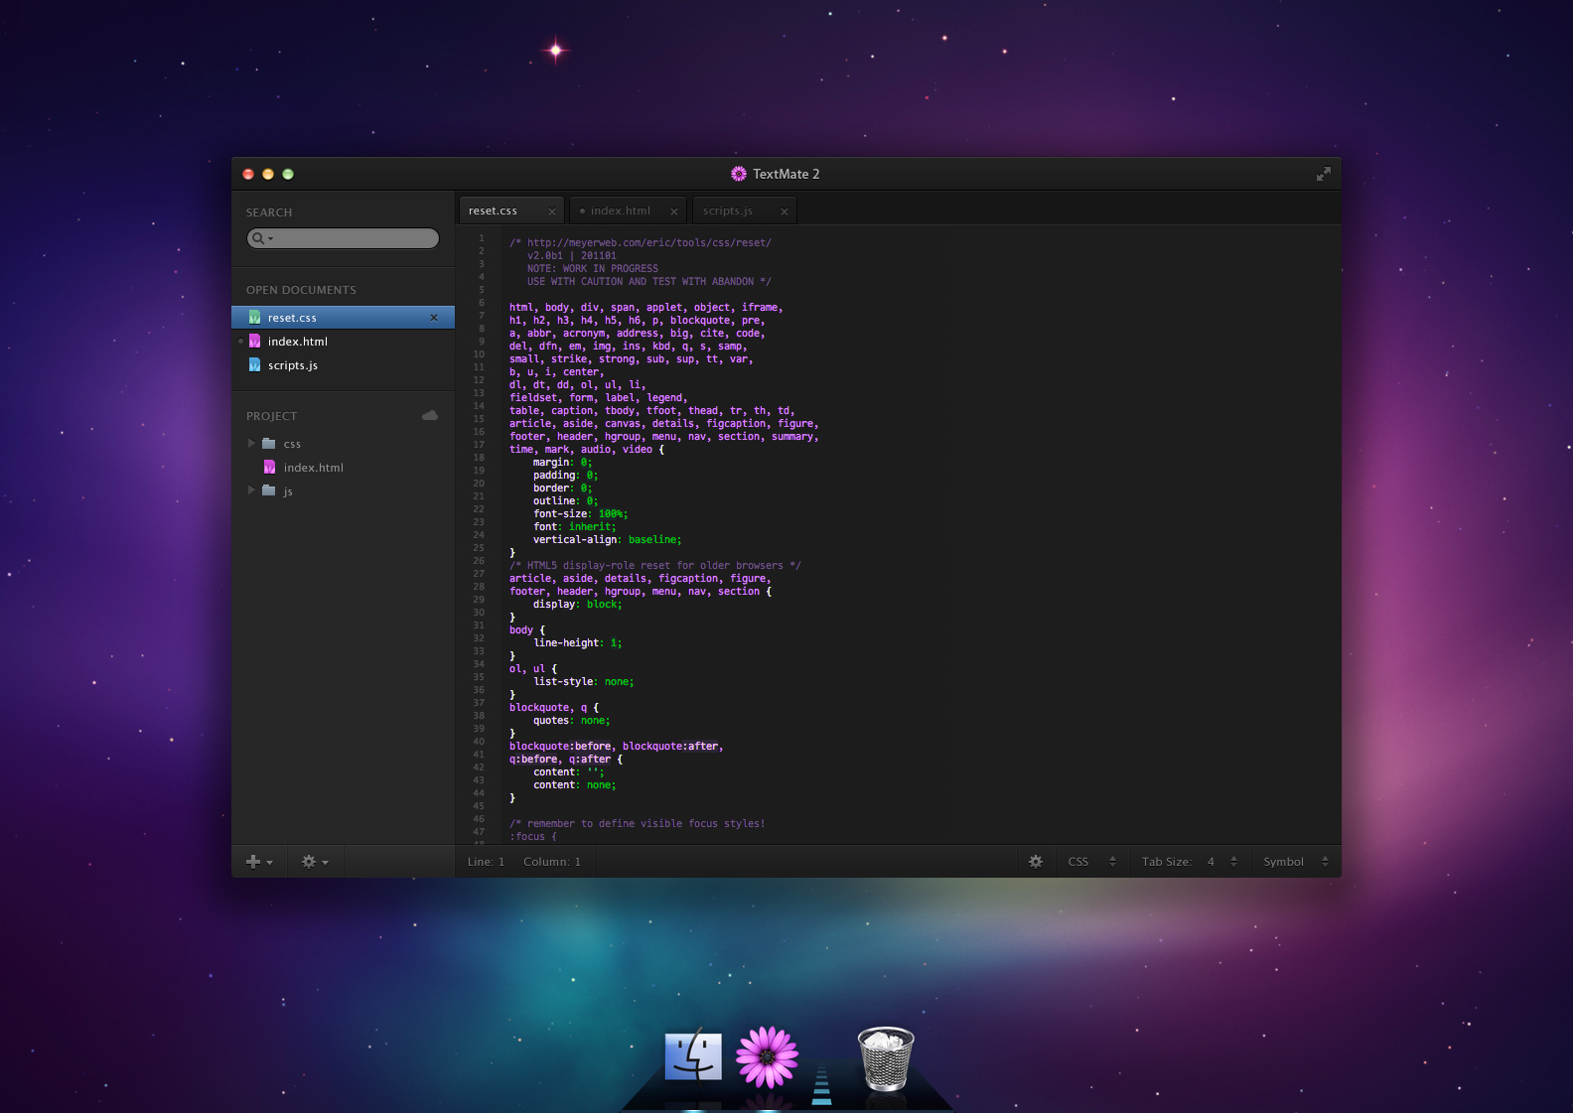Click the js folder icon
Viewport: 1573px width, 1113px height.
tap(268, 490)
